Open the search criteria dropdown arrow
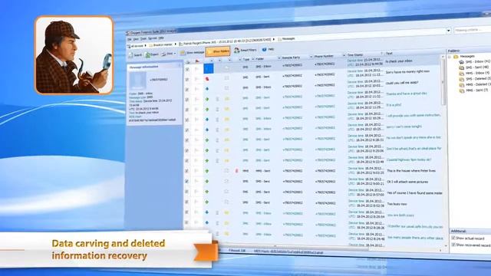 tap(448, 31)
